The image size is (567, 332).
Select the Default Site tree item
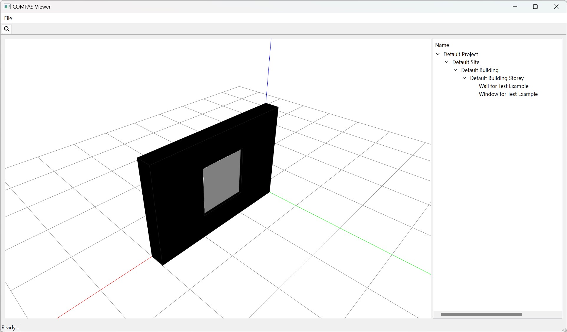click(466, 62)
